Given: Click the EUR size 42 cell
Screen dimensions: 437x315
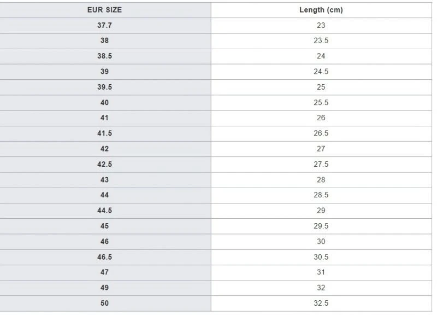Looking at the screenshot, I should [x=104, y=149].
